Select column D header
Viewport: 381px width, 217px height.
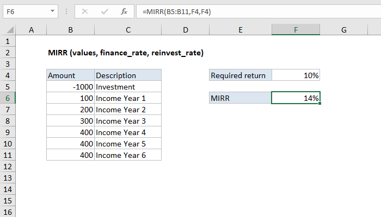pos(186,30)
